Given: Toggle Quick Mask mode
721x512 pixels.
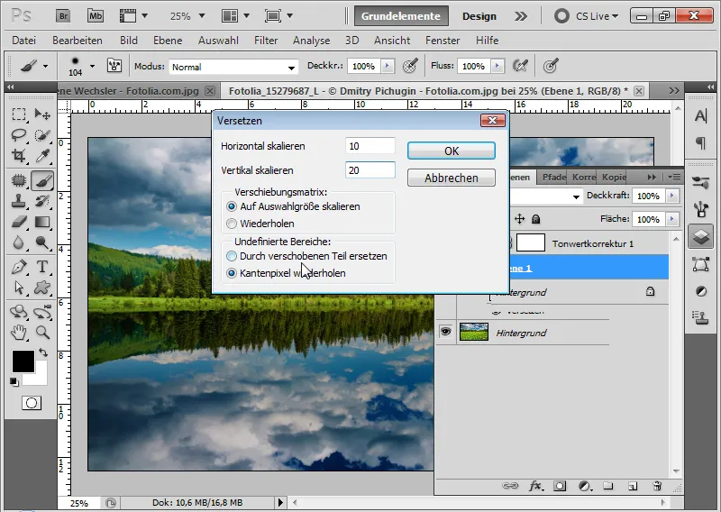Looking at the screenshot, I should [32, 404].
